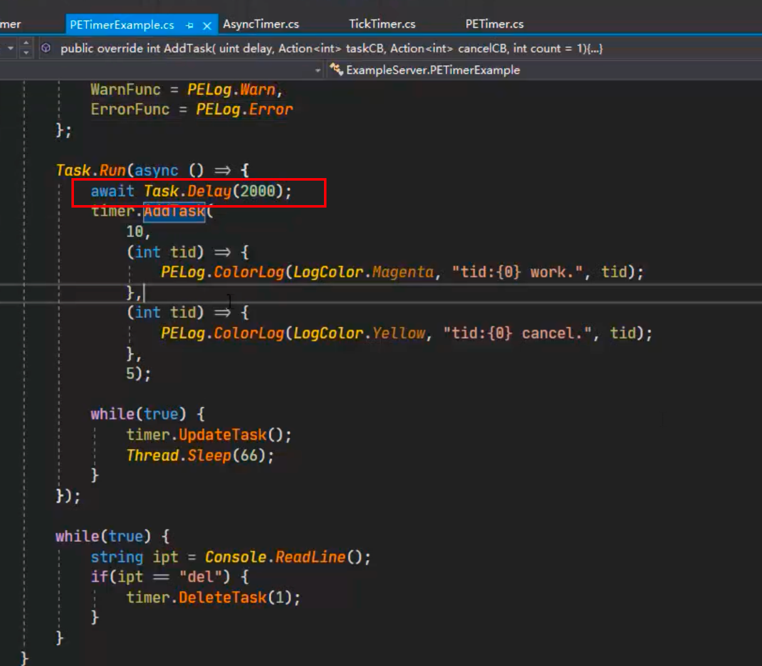Image resolution: width=762 pixels, height=666 pixels.
Task: Open the dropdown arrow left of the navigation stepper
Action: [x=10, y=48]
